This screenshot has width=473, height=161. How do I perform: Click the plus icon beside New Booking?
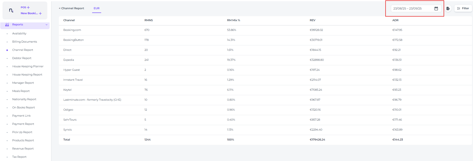40,13
